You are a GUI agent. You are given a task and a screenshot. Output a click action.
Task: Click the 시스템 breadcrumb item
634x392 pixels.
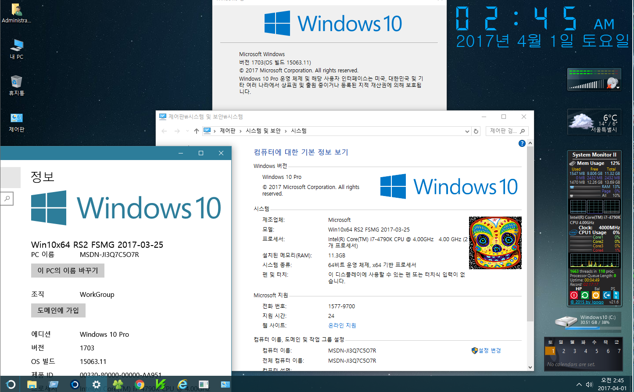(299, 131)
